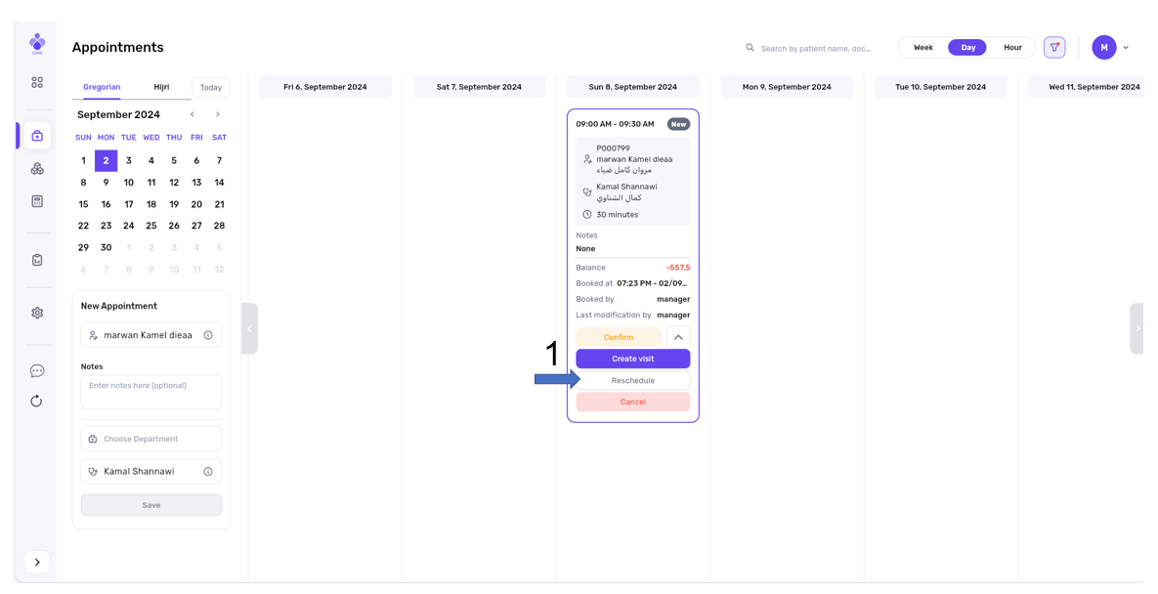Click the info icon beside Kamal Shannawi field
1158x594 pixels.
[208, 472]
